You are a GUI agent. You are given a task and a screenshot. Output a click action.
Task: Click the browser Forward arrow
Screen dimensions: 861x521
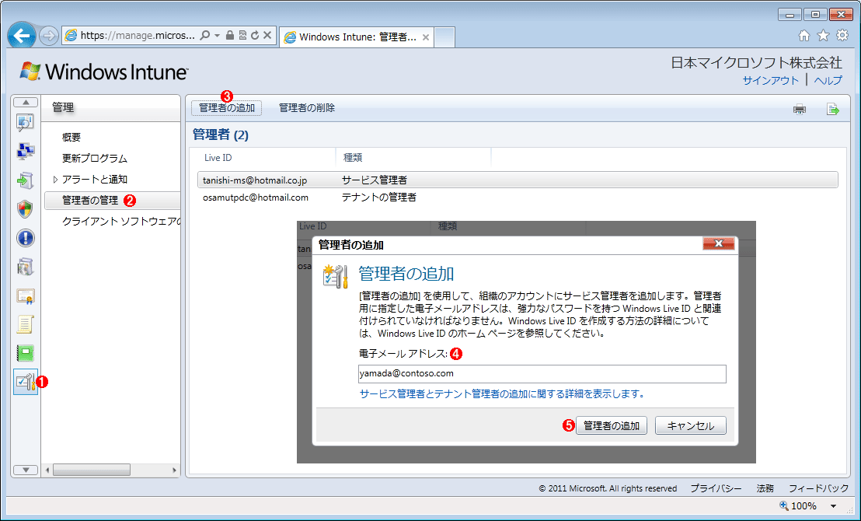(x=49, y=37)
